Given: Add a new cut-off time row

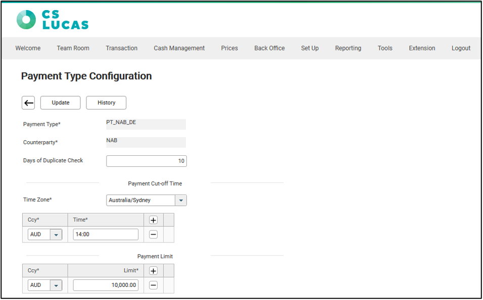Looking at the screenshot, I should [x=154, y=220].
